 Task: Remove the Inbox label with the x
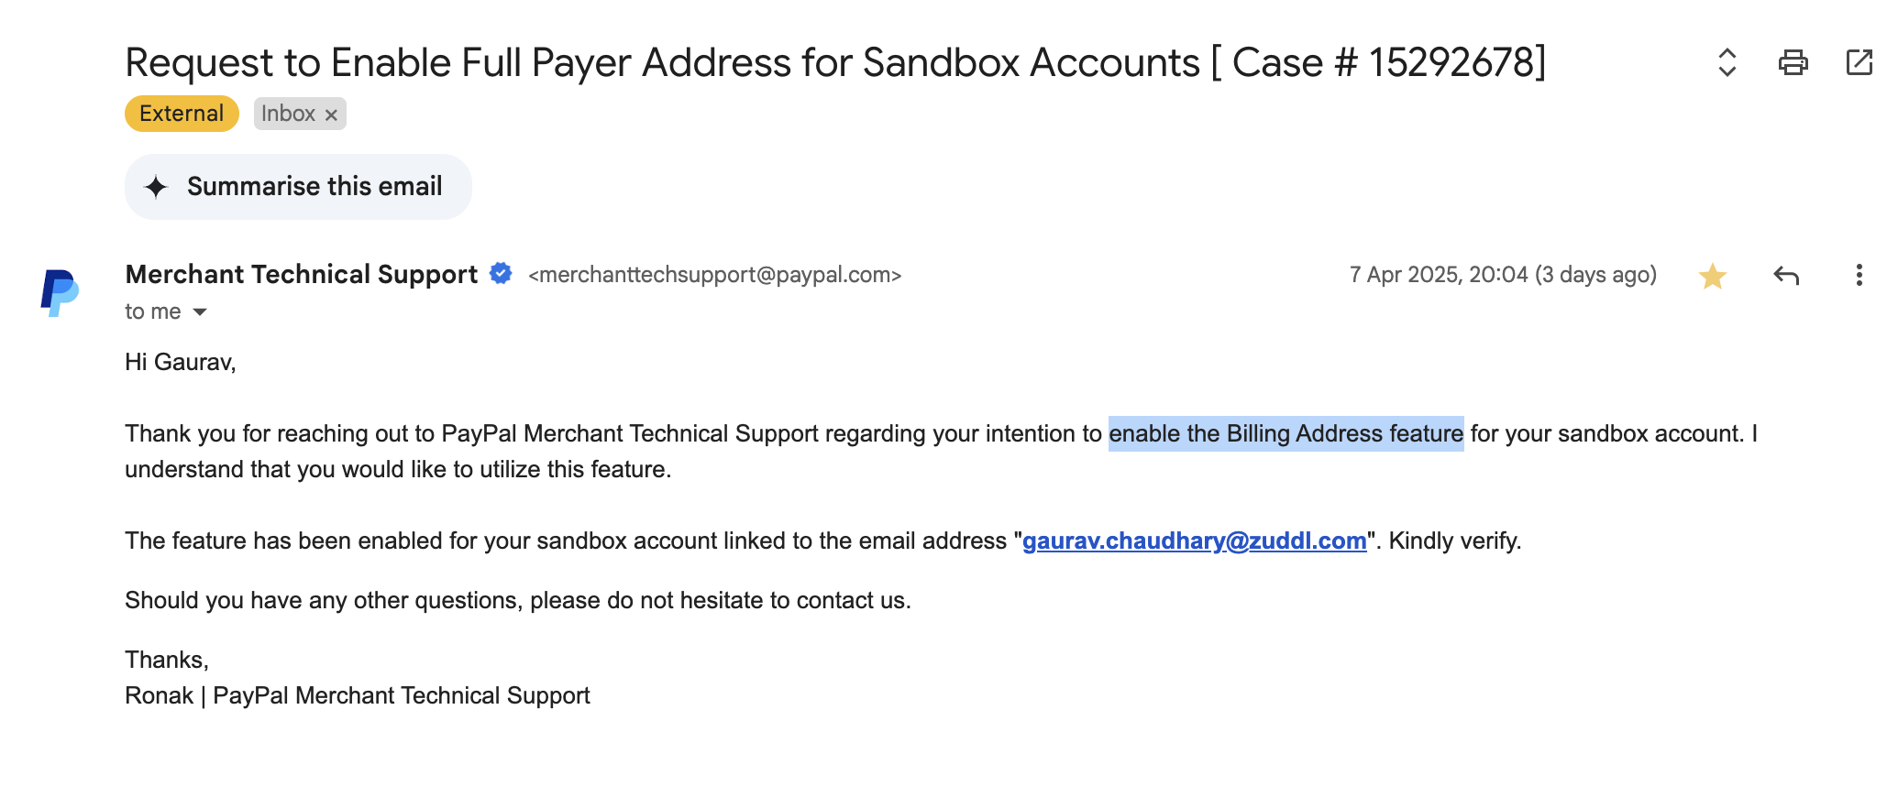pyautogui.click(x=331, y=115)
